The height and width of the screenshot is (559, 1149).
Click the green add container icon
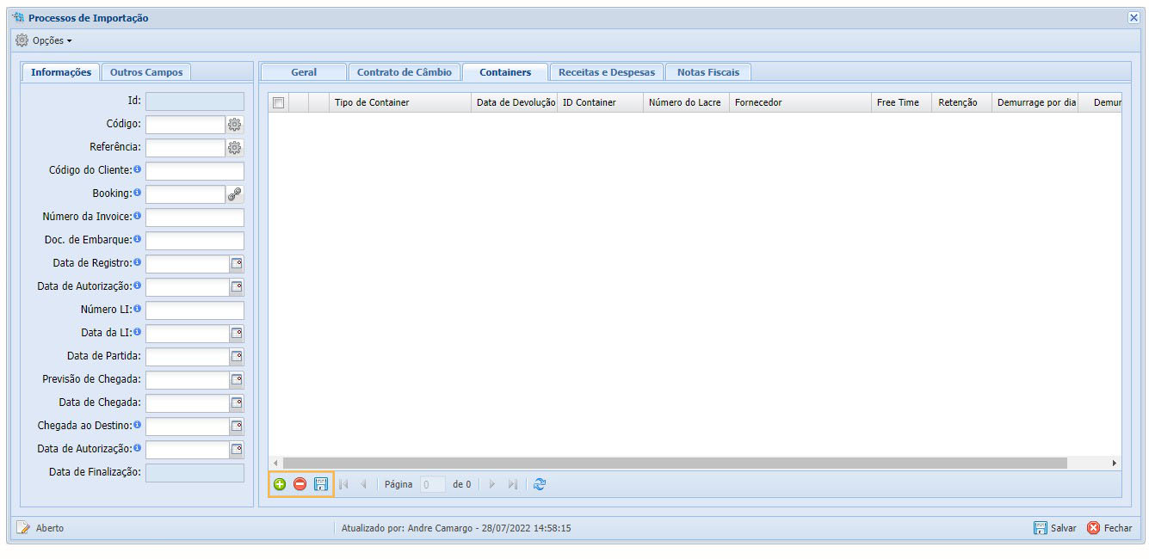[280, 484]
